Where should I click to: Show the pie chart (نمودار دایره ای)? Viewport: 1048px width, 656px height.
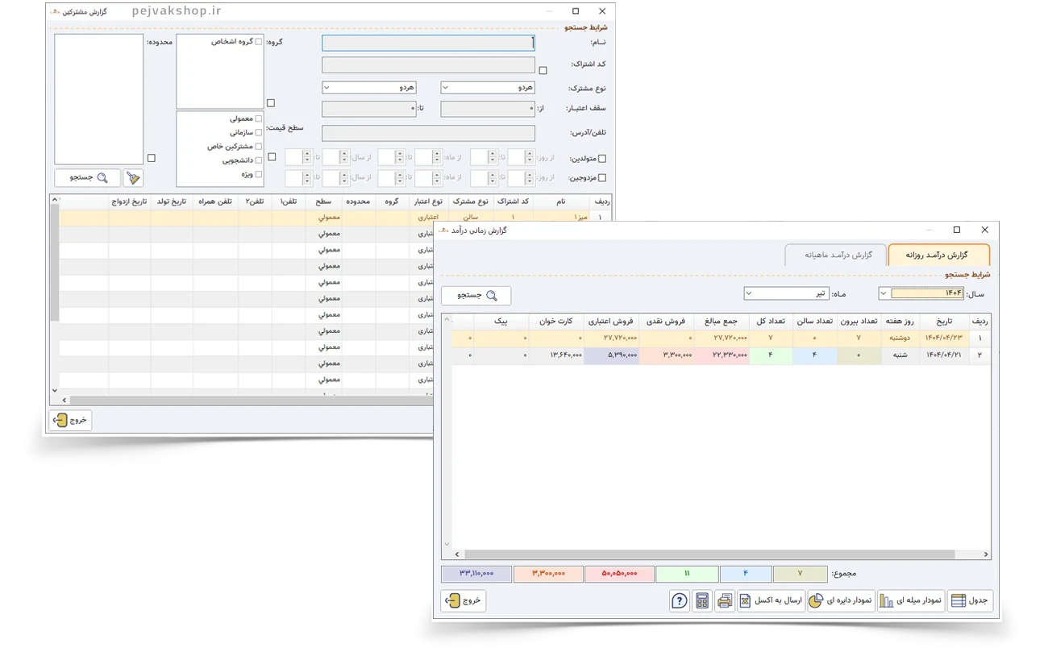(x=841, y=601)
